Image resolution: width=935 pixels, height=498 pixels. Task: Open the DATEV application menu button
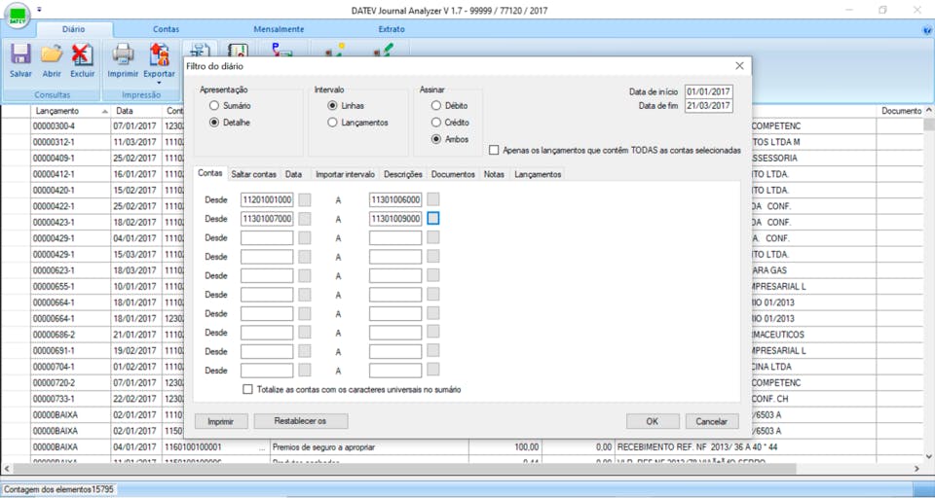[19, 17]
